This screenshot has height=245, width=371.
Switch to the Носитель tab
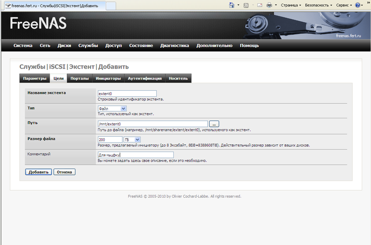[x=178, y=78]
